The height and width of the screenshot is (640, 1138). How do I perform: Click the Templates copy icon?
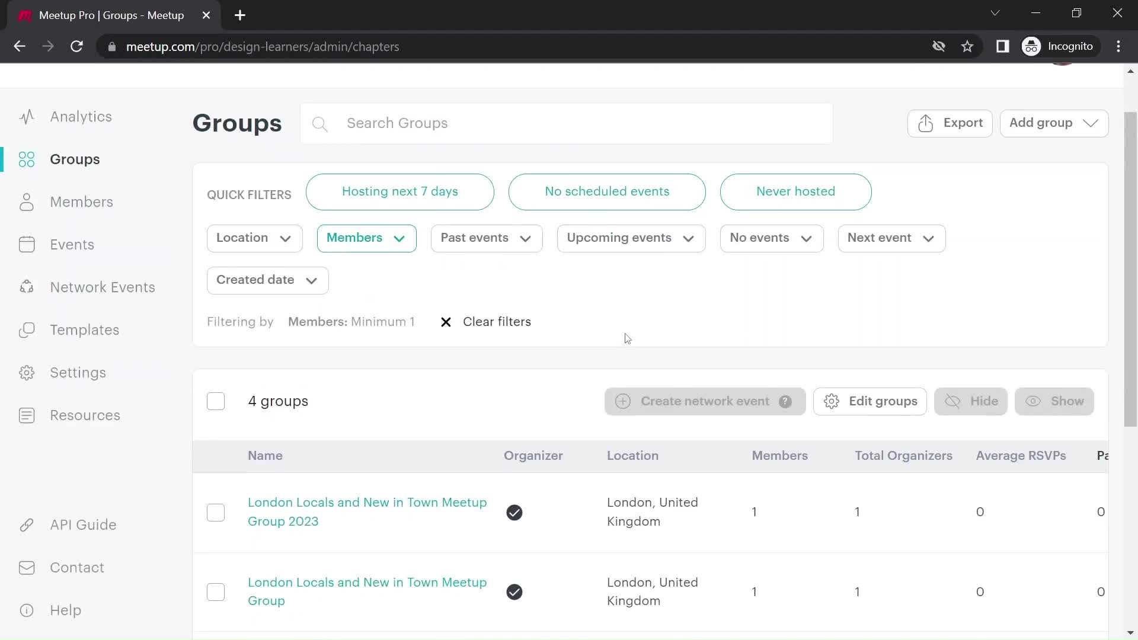pyautogui.click(x=27, y=330)
